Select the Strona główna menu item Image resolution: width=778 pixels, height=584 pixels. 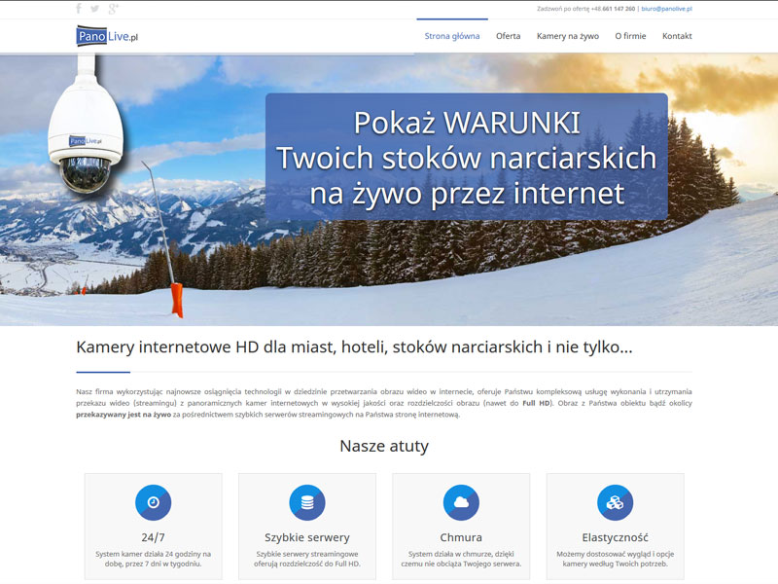(452, 36)
